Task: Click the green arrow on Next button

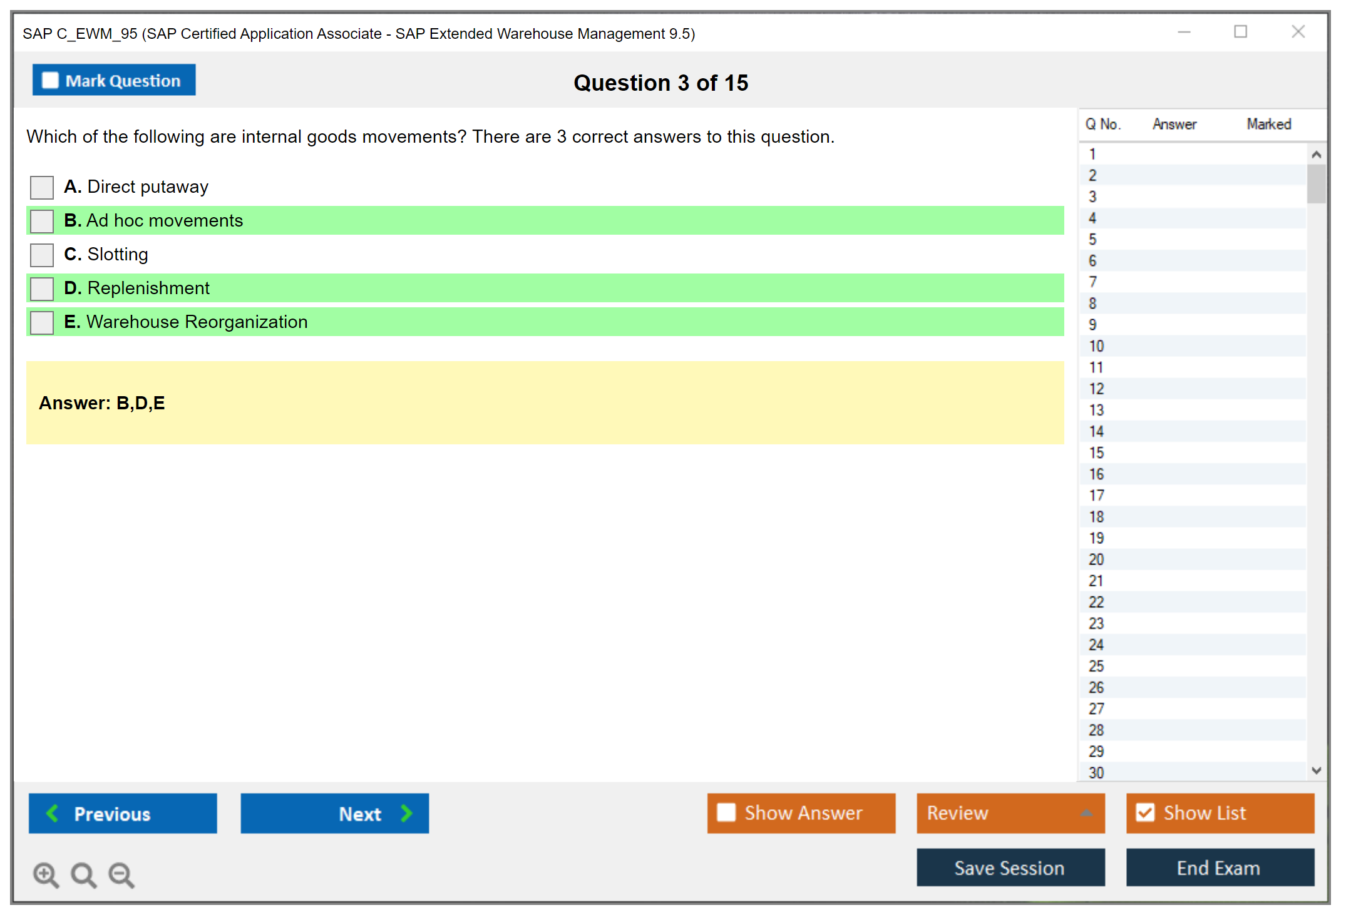Action: (406, 813)
